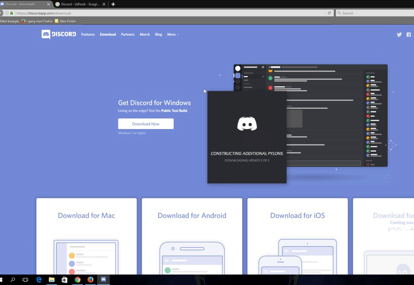The image size is (414, 285).
Task: Open Windows search from the taskbar
Action: 12,279
